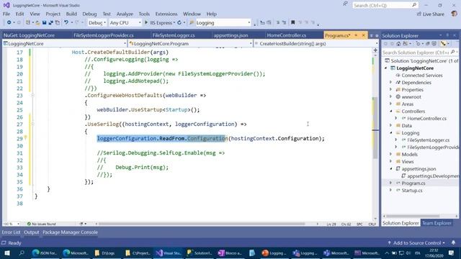Select FileSystemLogger.cs in Solution Explorer
The height and width of the screenshot is (259, 461).
[x=428, y=140]
